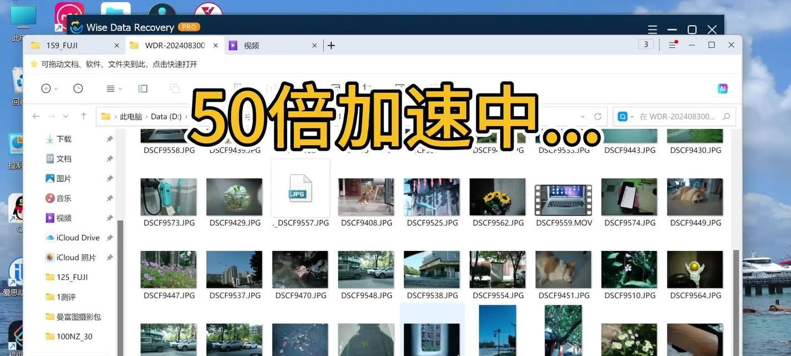This screenshot has height=356, width=791.
Task: Add a new tab with plus button
Action: coord(331,46)
